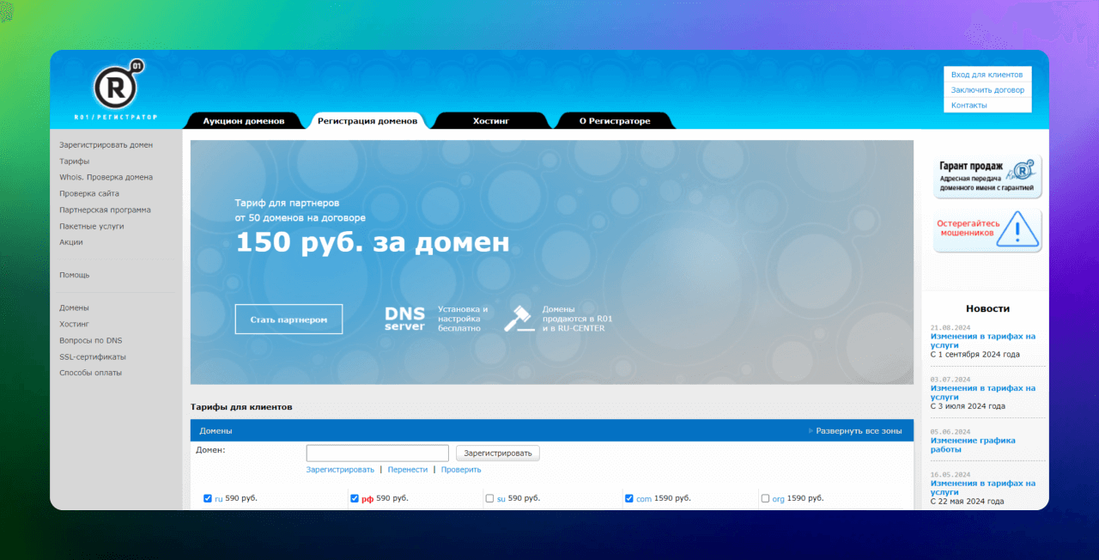Toggle the ru domain checkbox
The height and width of the screenshot is (560, 1099).
208,498
